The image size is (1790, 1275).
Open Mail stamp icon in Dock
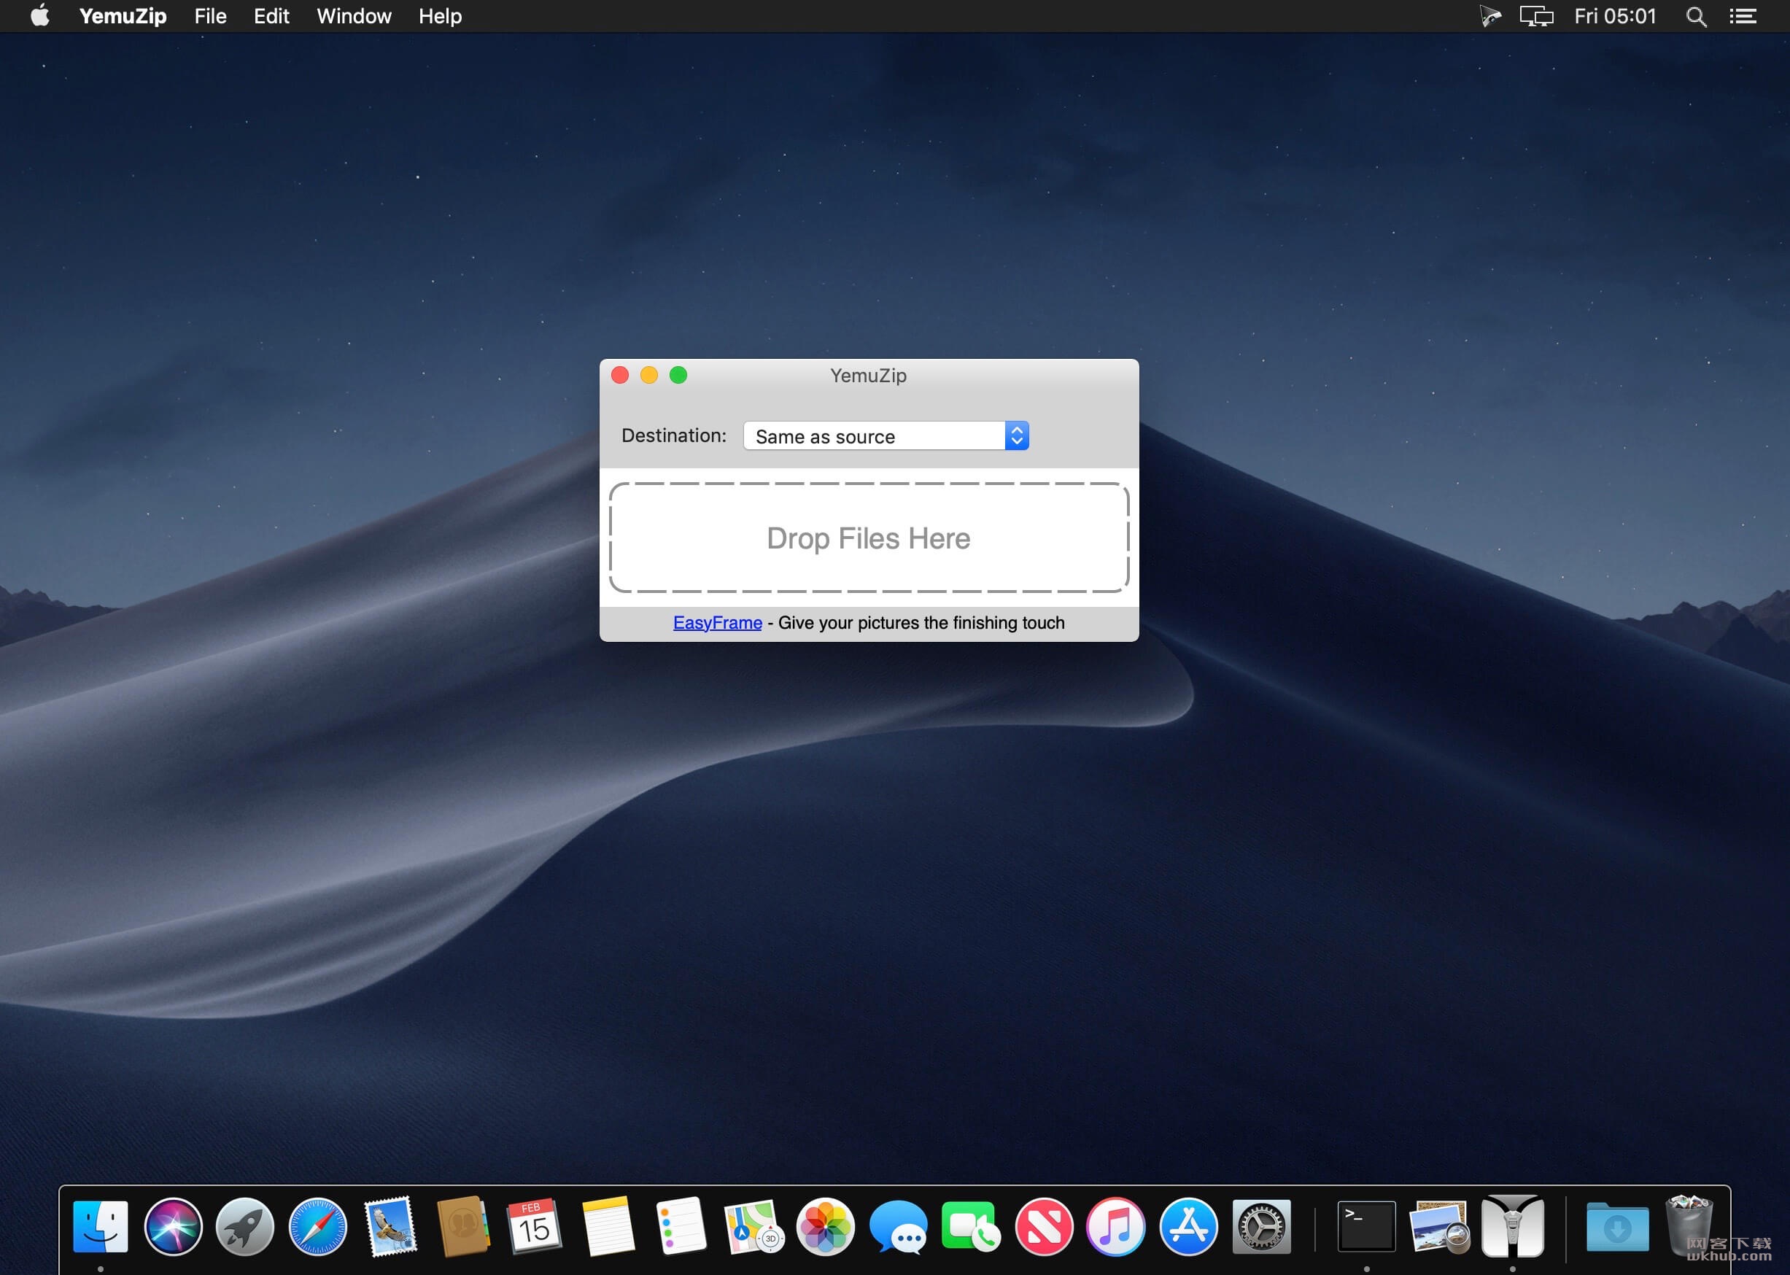click(x=390, y=1226)
